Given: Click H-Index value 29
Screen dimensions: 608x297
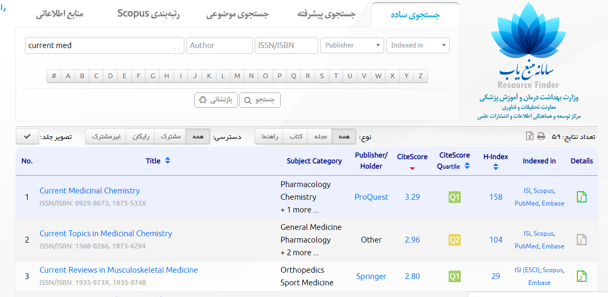Looking at the screenshot, I should click(x=496, y=276).
